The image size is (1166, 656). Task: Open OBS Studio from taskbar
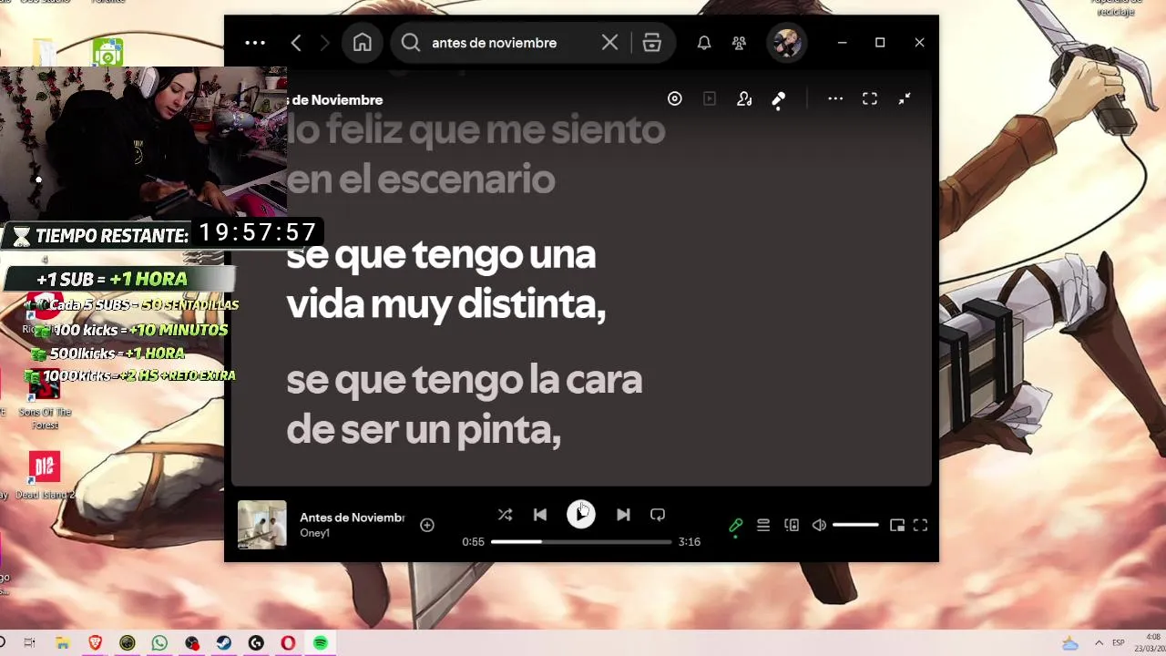(192, 643)
